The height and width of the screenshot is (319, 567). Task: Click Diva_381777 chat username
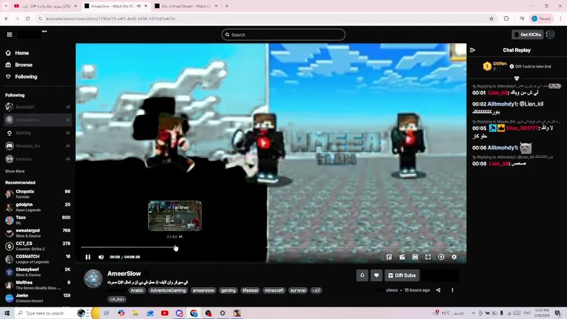[523, 128]
